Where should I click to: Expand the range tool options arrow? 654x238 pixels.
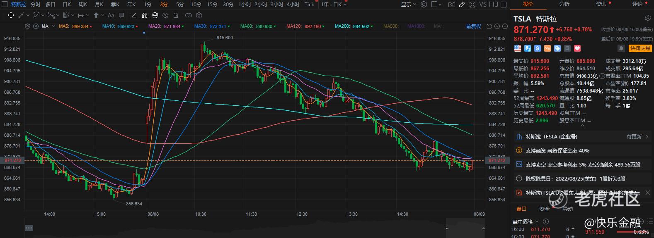[x=87, y=15]
